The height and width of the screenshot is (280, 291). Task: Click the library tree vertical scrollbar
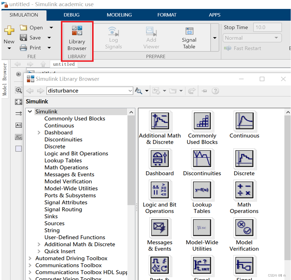(x=131, y=160)
